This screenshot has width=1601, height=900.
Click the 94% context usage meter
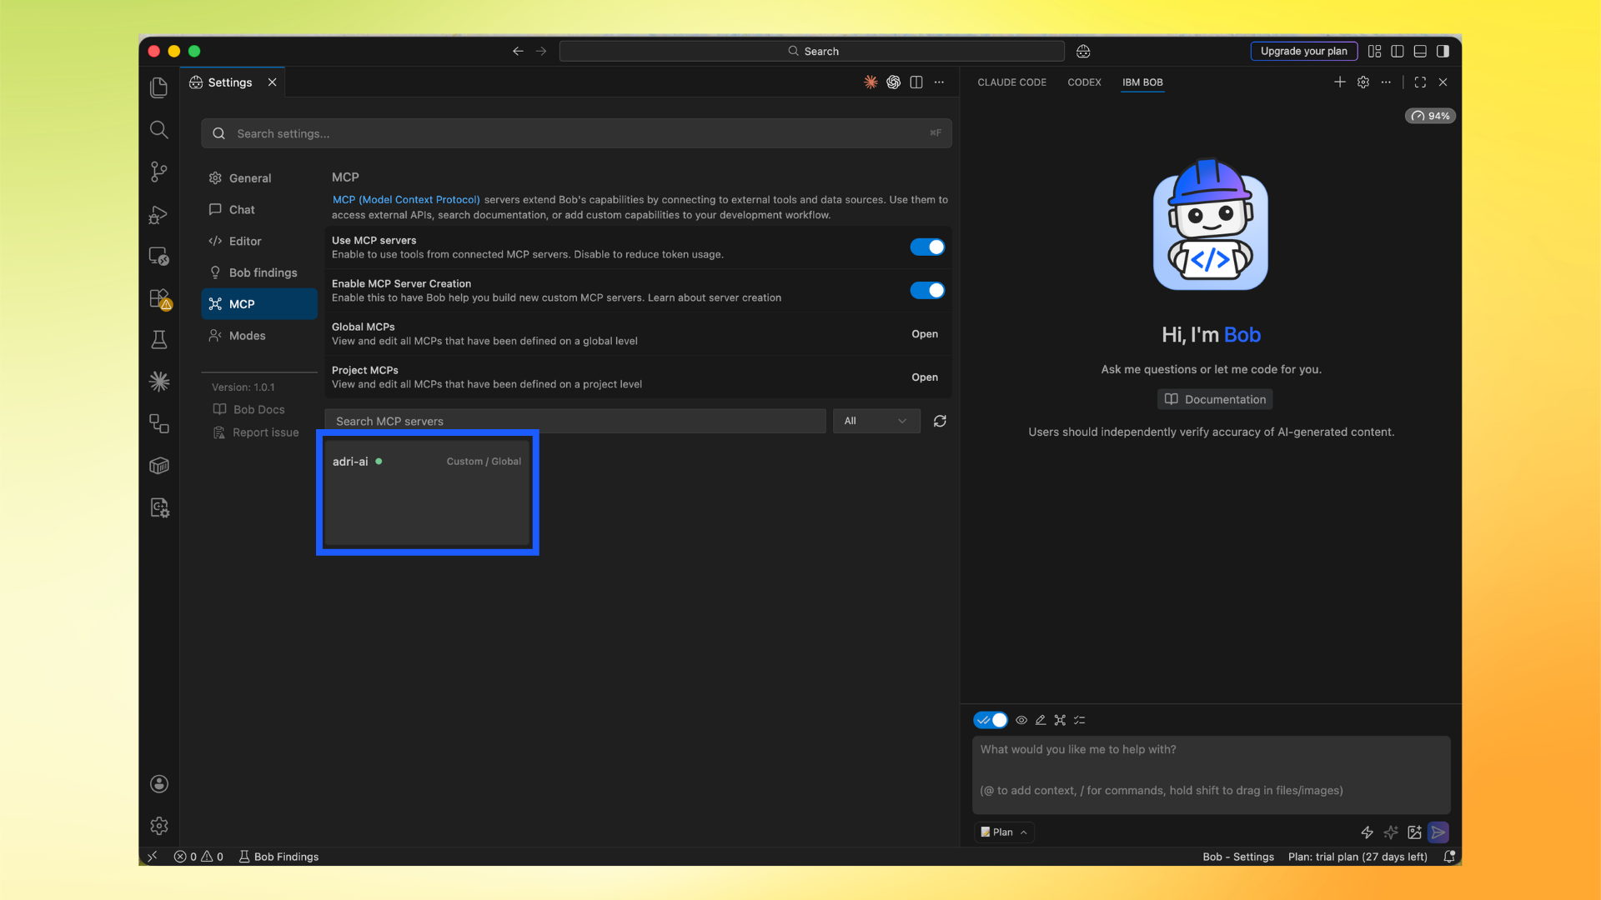tap(1430, 116)
